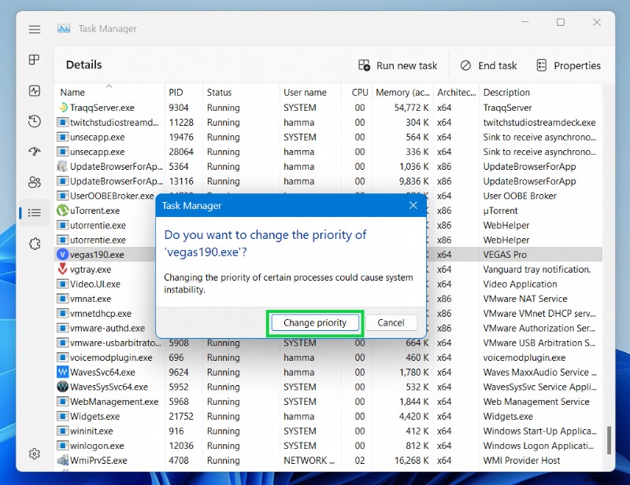Click the End task button
This screenshot has width=630, height=485.
point(488,65)
